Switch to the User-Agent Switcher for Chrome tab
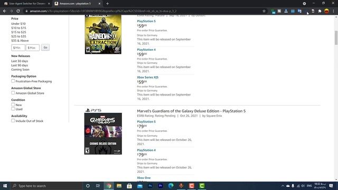338x190 pixels. pos(27,4)
